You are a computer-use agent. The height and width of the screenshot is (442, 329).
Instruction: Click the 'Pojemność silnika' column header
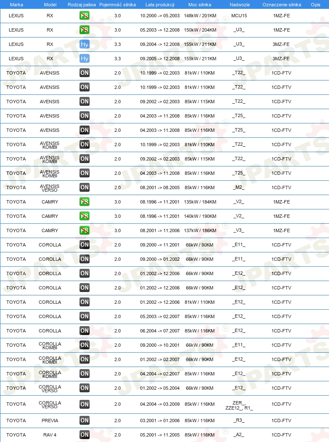[117, 5]
